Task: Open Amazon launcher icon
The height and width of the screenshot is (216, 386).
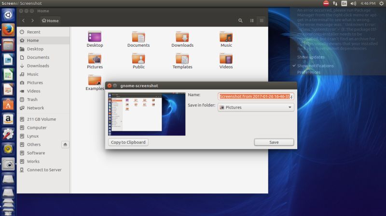Action: 8,119
